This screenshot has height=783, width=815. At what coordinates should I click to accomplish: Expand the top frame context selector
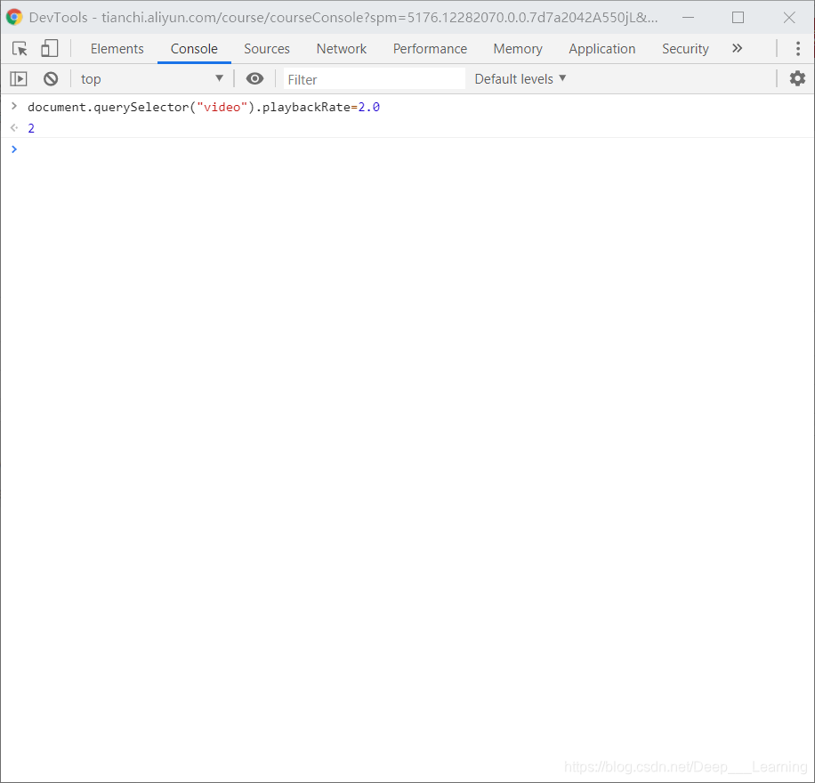tap(151, 78)
